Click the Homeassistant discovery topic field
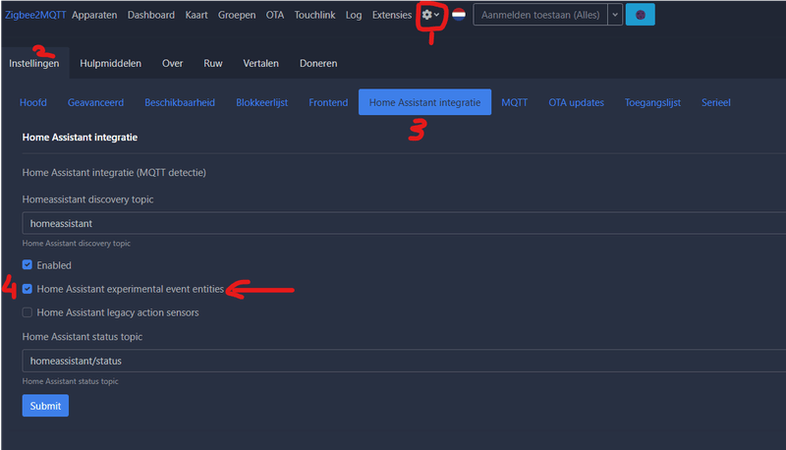This screenshot has height=450, width=786. click(404, 223)
